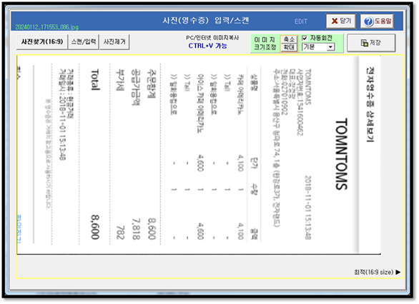This screenshot has height=304, width=419.
Task: Enlarge the image with the 확대 button
Action: (x=289, y=48)
